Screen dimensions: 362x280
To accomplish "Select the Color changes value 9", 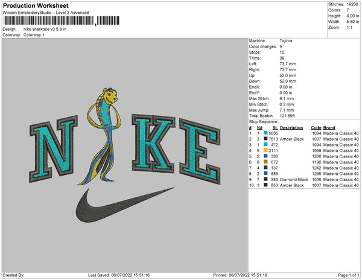I will tap(281, 46).
